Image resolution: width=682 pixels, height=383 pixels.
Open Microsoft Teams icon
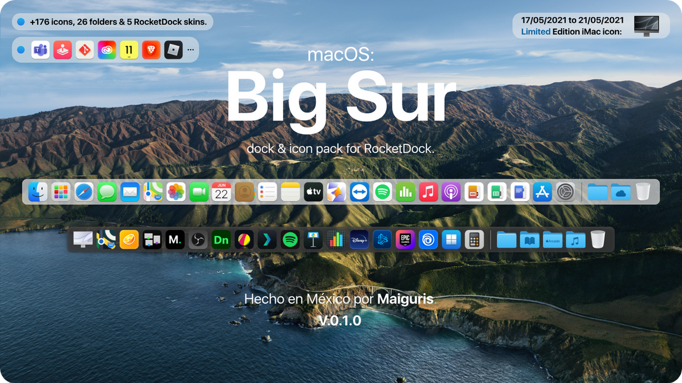[41, 50]
